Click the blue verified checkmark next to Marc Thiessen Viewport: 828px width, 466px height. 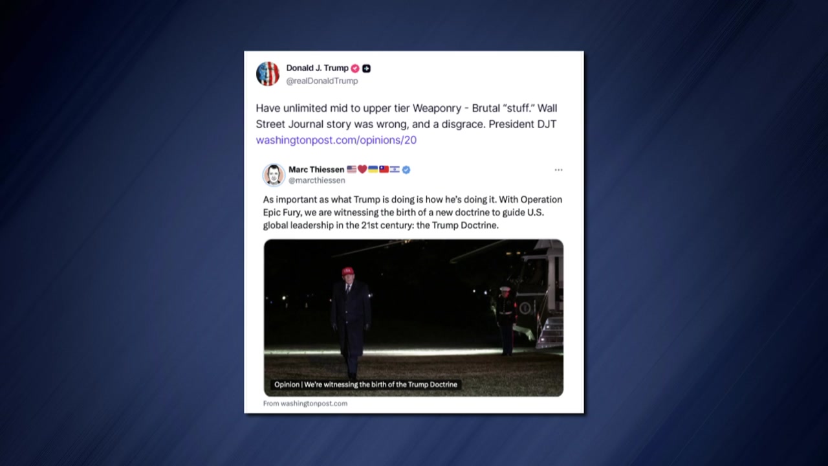(406, 170)
